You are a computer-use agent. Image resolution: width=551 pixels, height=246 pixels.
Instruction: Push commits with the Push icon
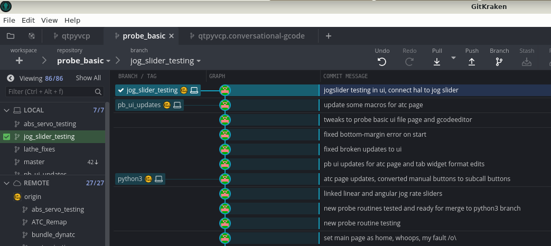coord(472,62)
